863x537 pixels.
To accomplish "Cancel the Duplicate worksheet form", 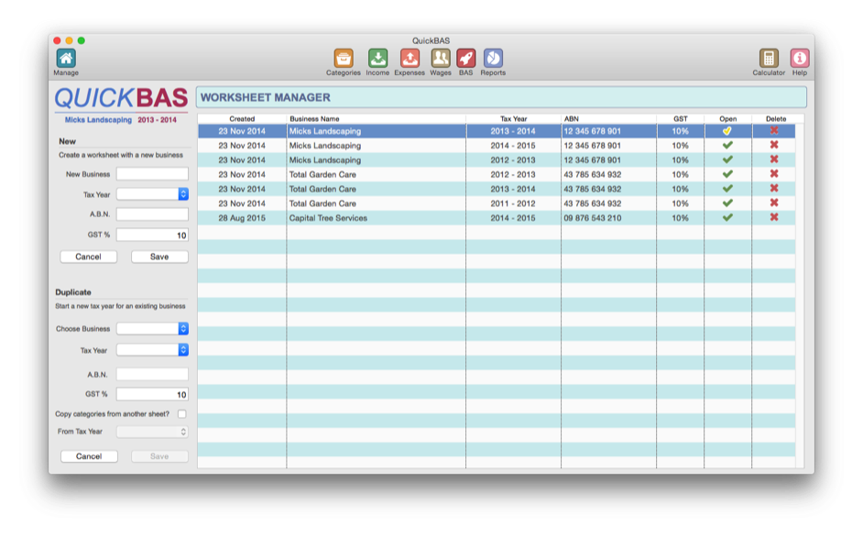I will (89, 455).
